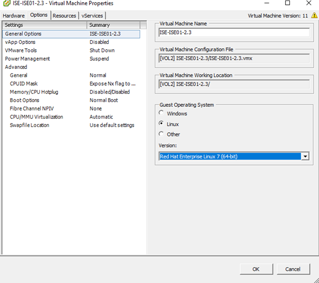Click OK to apply properties

[256, 269]
